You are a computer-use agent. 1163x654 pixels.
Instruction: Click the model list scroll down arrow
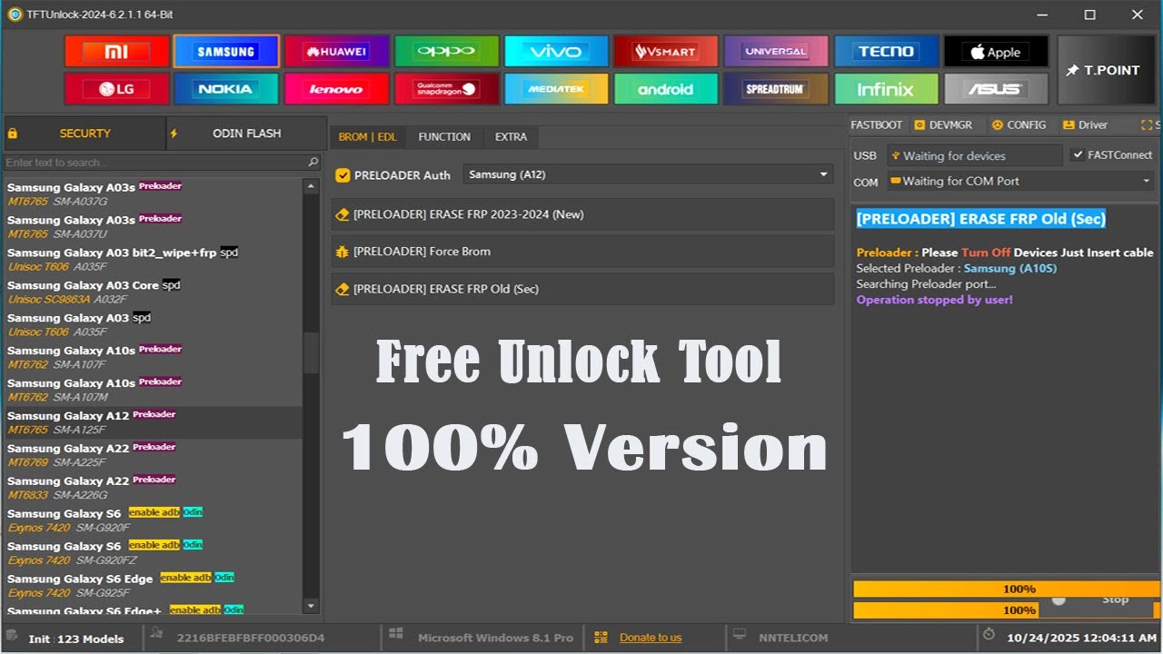(x=311, y=606)
